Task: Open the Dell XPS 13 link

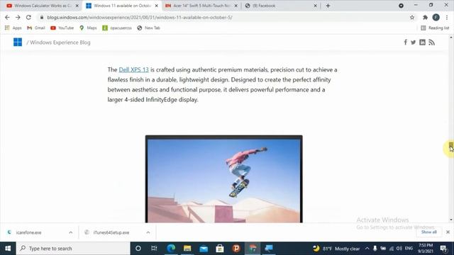Action: (133, 69)
